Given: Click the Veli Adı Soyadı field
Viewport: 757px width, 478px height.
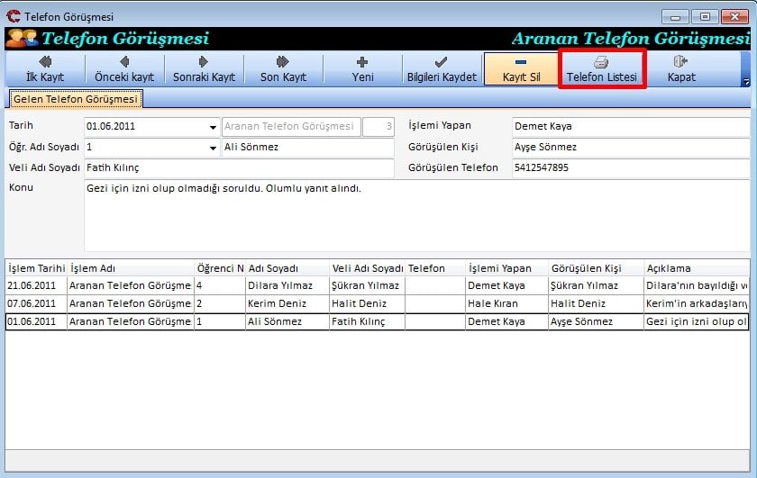Looking at the screenshot, I should click(238, 168).
